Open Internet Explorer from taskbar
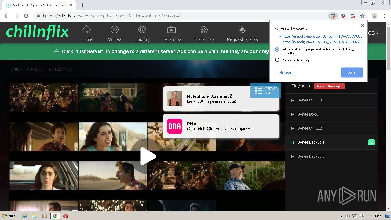 pyautogui.click(x=24, y=216)
